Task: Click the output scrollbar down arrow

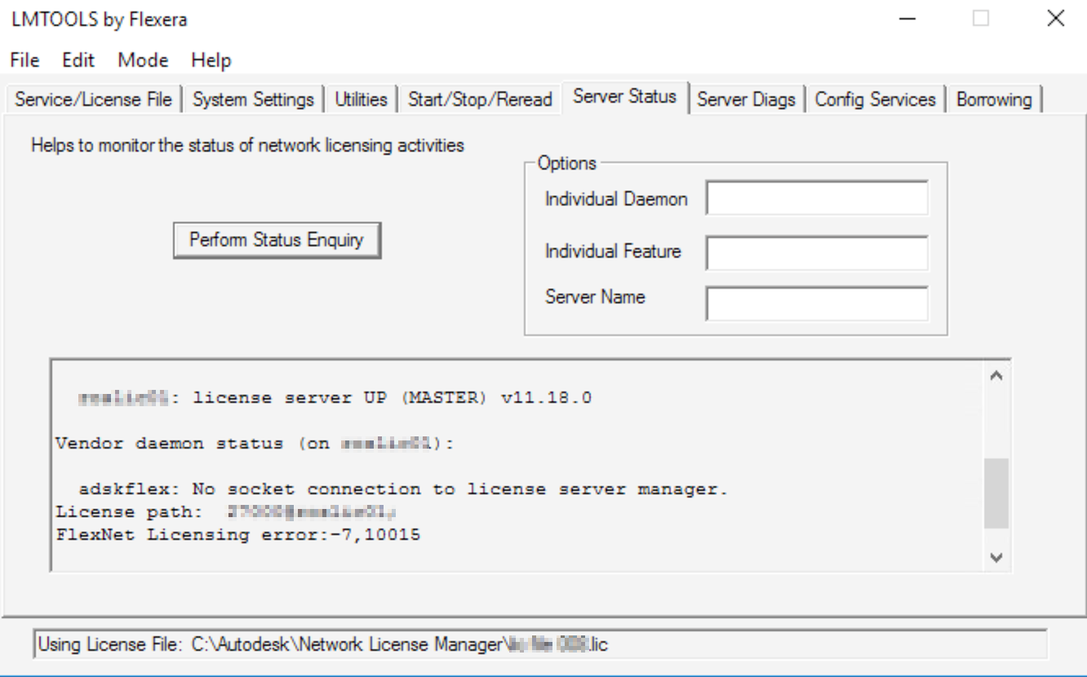Action: [996, 557]
